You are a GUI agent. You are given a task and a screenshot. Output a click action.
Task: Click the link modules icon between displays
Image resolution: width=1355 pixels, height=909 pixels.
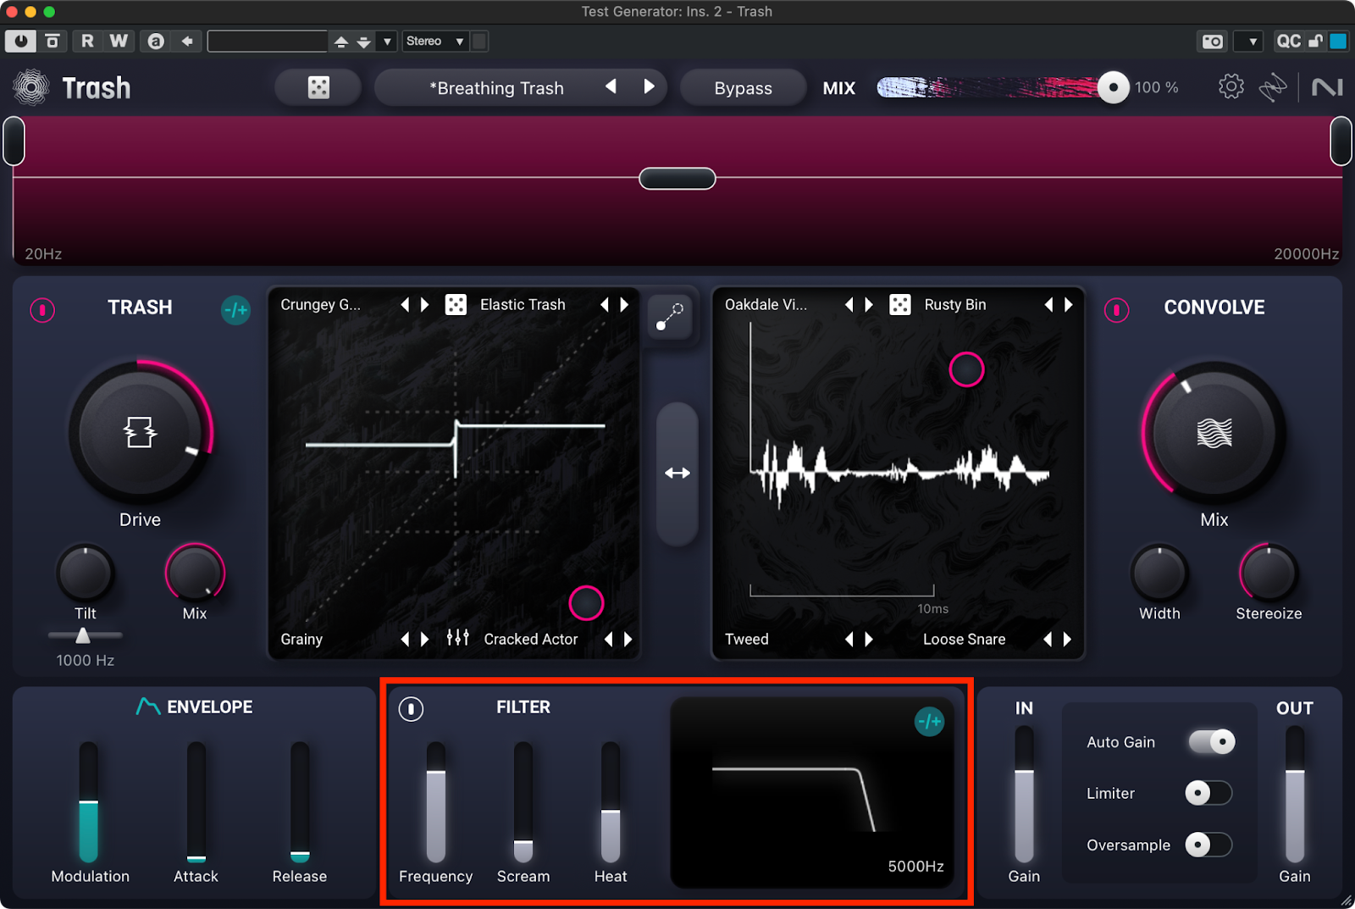click(670, 317)
